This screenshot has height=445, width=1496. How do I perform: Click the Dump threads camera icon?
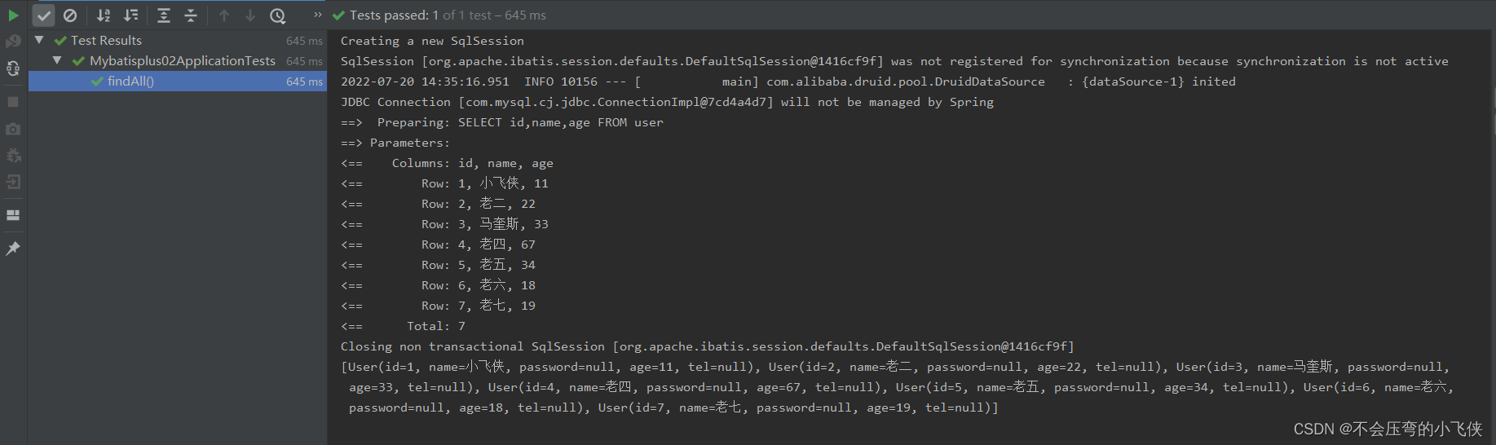13,129
